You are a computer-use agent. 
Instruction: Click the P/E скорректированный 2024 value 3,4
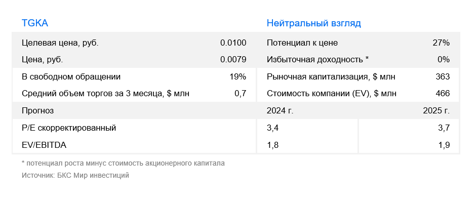272,128
